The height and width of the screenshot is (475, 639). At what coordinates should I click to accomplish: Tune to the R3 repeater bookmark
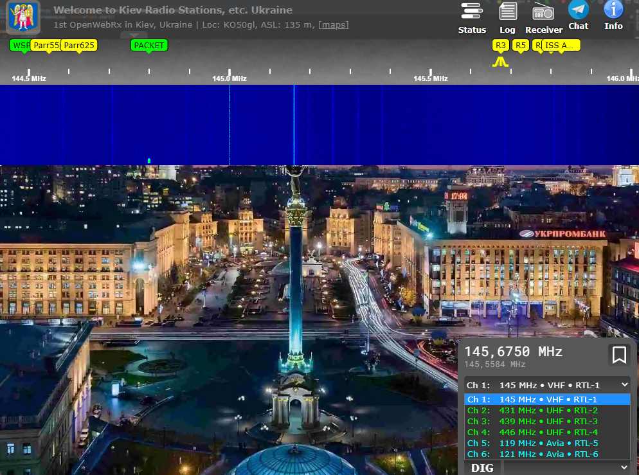click(x=500, y=46)
